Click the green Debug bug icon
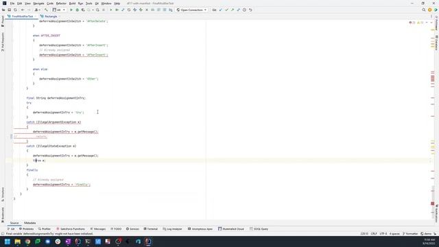The width and height of the screenshot is (439, 247). coord(77,10)
